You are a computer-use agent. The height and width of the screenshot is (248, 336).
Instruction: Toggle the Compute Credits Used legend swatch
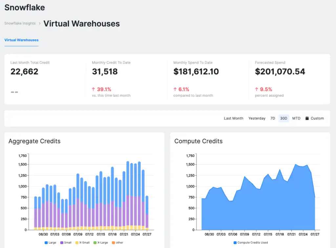click(235, 243)
